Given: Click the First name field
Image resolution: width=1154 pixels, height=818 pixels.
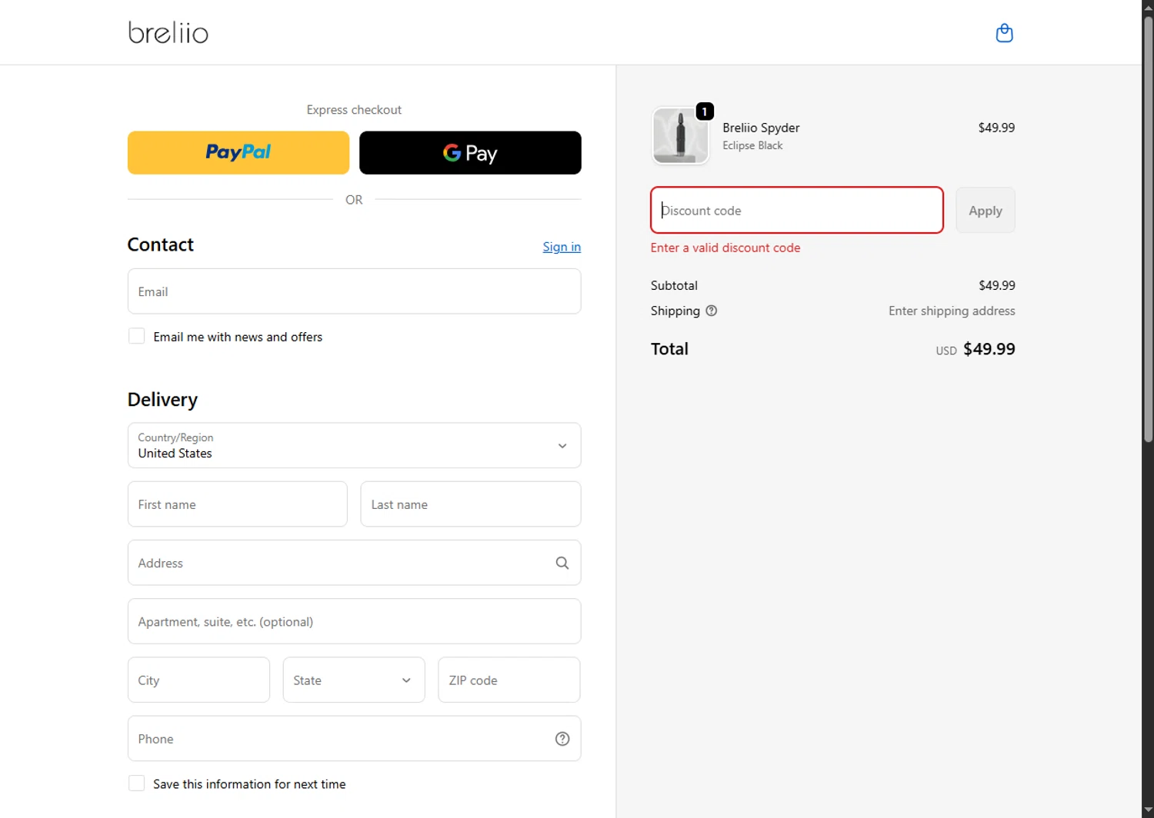Looking at the screenshot, I should [238, 504].
